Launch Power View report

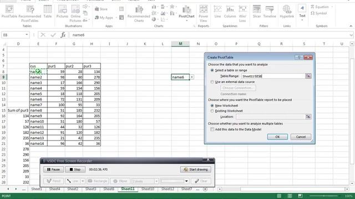[x=204, y=13]
